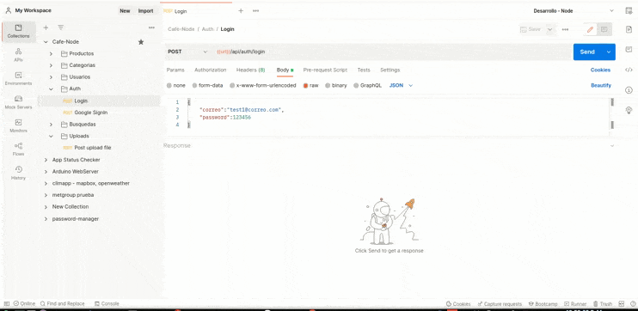Open Console from the status bar
Viewport: 638px width, 311px height.
coord(107,303)
